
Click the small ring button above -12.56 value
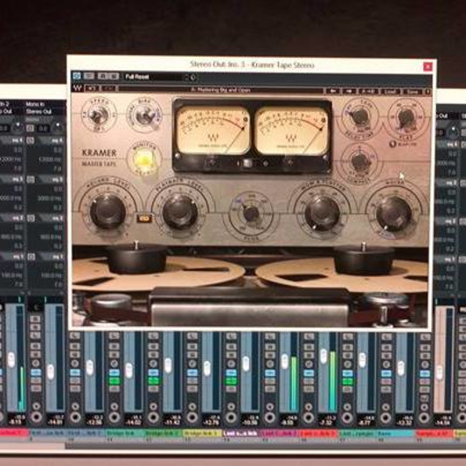75,407
